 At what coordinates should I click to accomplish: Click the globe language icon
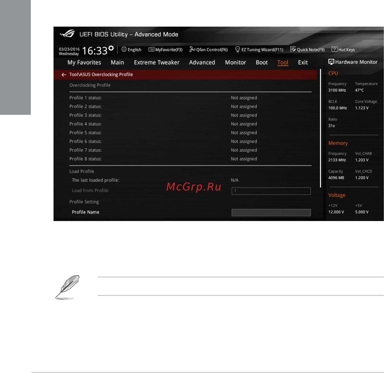coord(124,49)
